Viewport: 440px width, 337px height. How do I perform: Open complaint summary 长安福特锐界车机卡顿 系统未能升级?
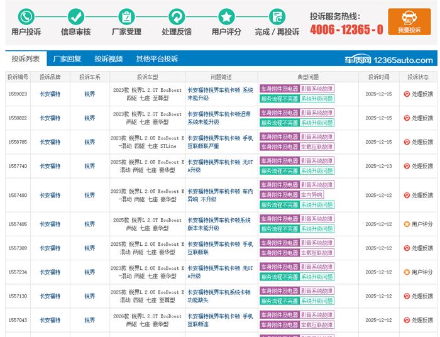[220, 94]
